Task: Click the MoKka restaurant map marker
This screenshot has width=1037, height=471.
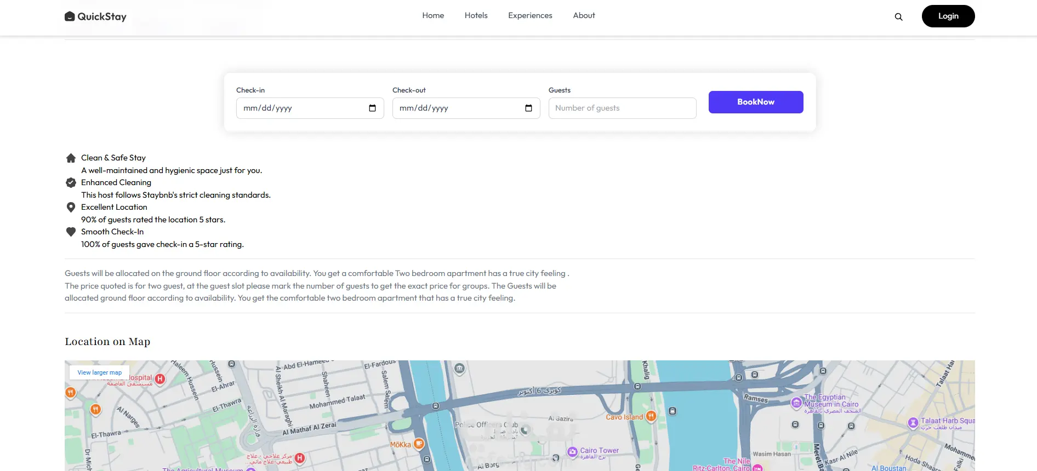Action: point(419,444)
